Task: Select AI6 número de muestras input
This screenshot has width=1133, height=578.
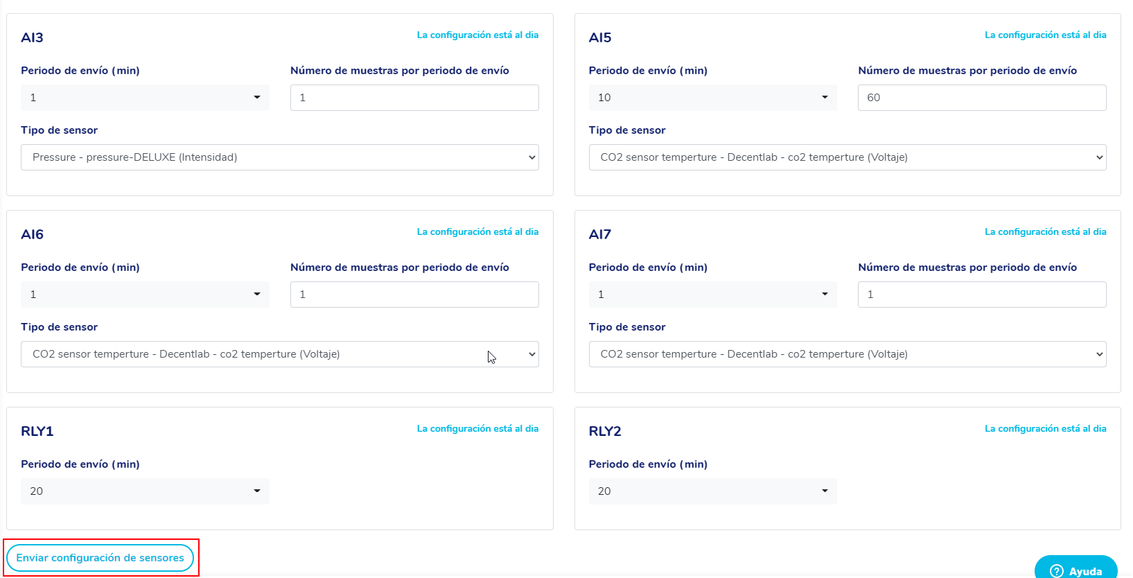Action: (x=414, y=295)
